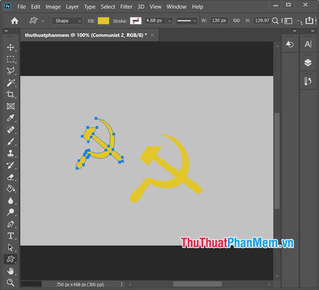The image size is (319, 290).
Task: Click the horizontal scrollbar thumb
Action: click(197, 284)
